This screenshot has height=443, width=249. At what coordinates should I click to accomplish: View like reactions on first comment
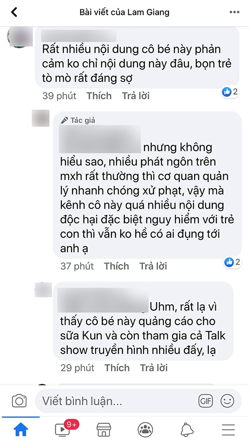click(230, 92)
